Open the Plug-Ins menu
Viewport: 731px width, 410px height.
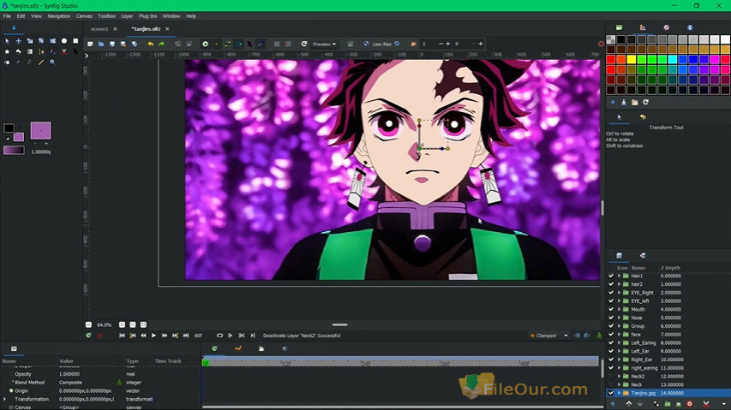tap(147, 15)
